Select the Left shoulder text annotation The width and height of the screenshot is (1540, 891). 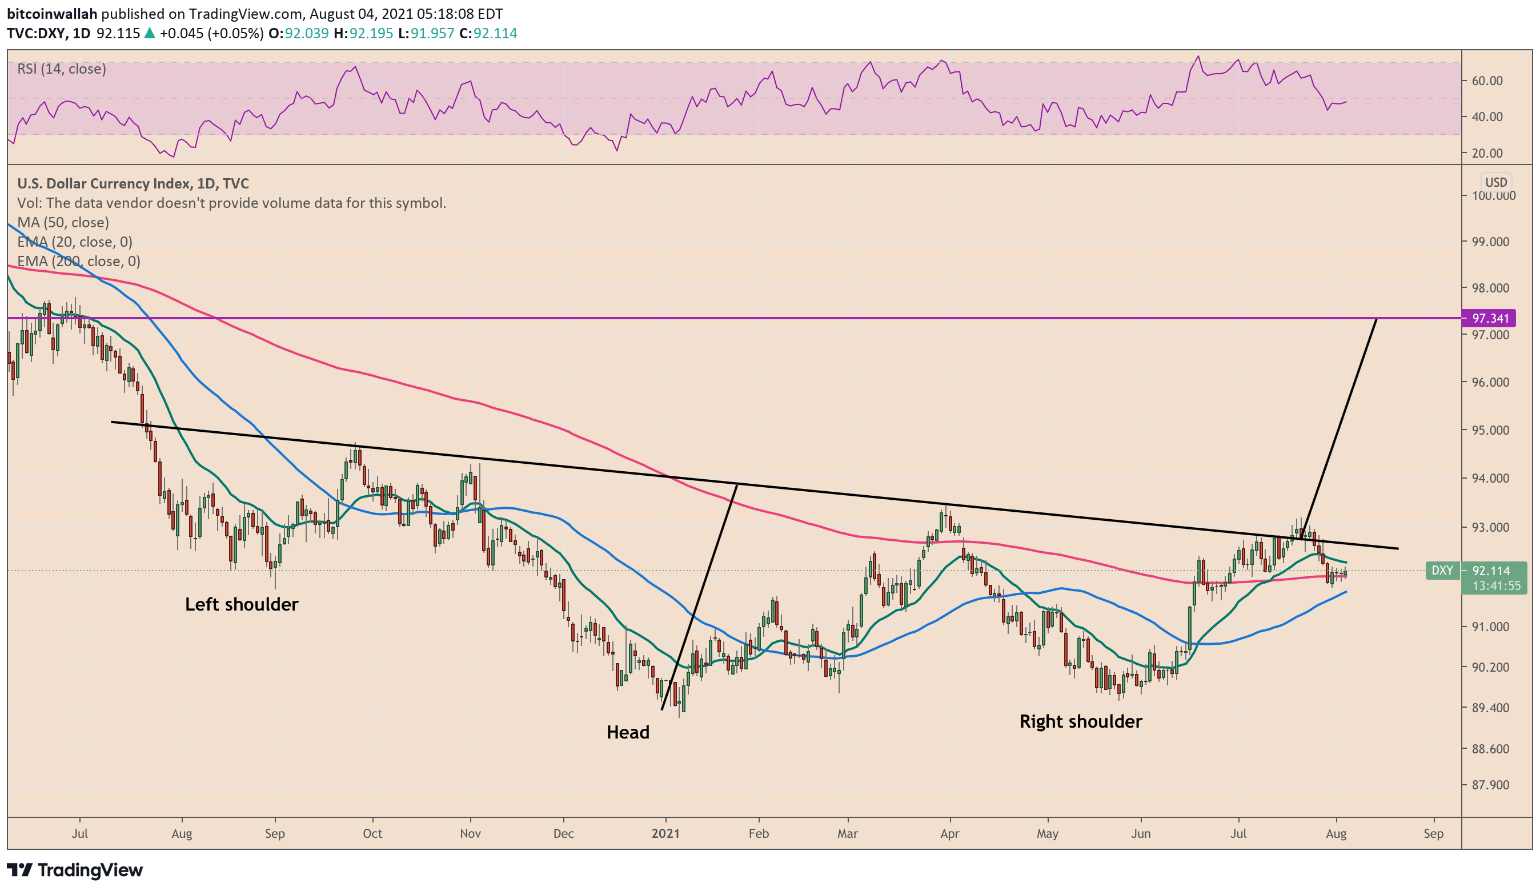click(x=242, y=604)
